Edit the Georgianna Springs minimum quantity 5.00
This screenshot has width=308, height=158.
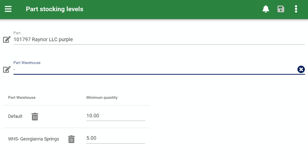(116, 138)
